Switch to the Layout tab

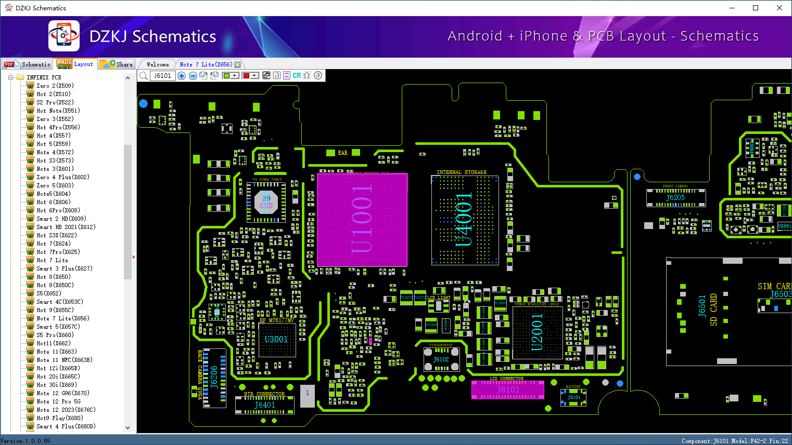(x=75, y=64)
